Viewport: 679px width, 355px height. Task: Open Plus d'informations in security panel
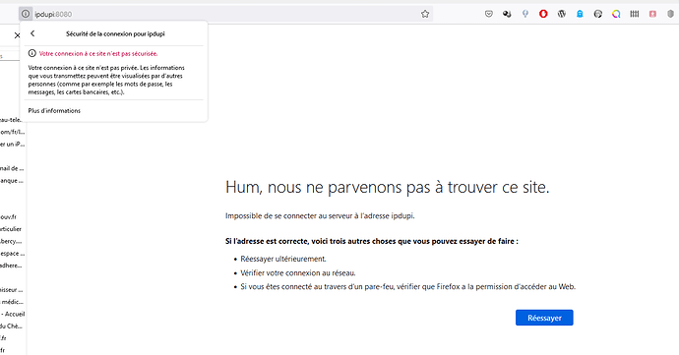pos(54,111)
